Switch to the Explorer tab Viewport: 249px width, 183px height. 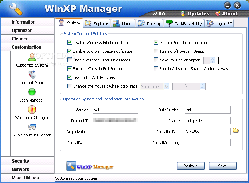(x=97, y=23)
